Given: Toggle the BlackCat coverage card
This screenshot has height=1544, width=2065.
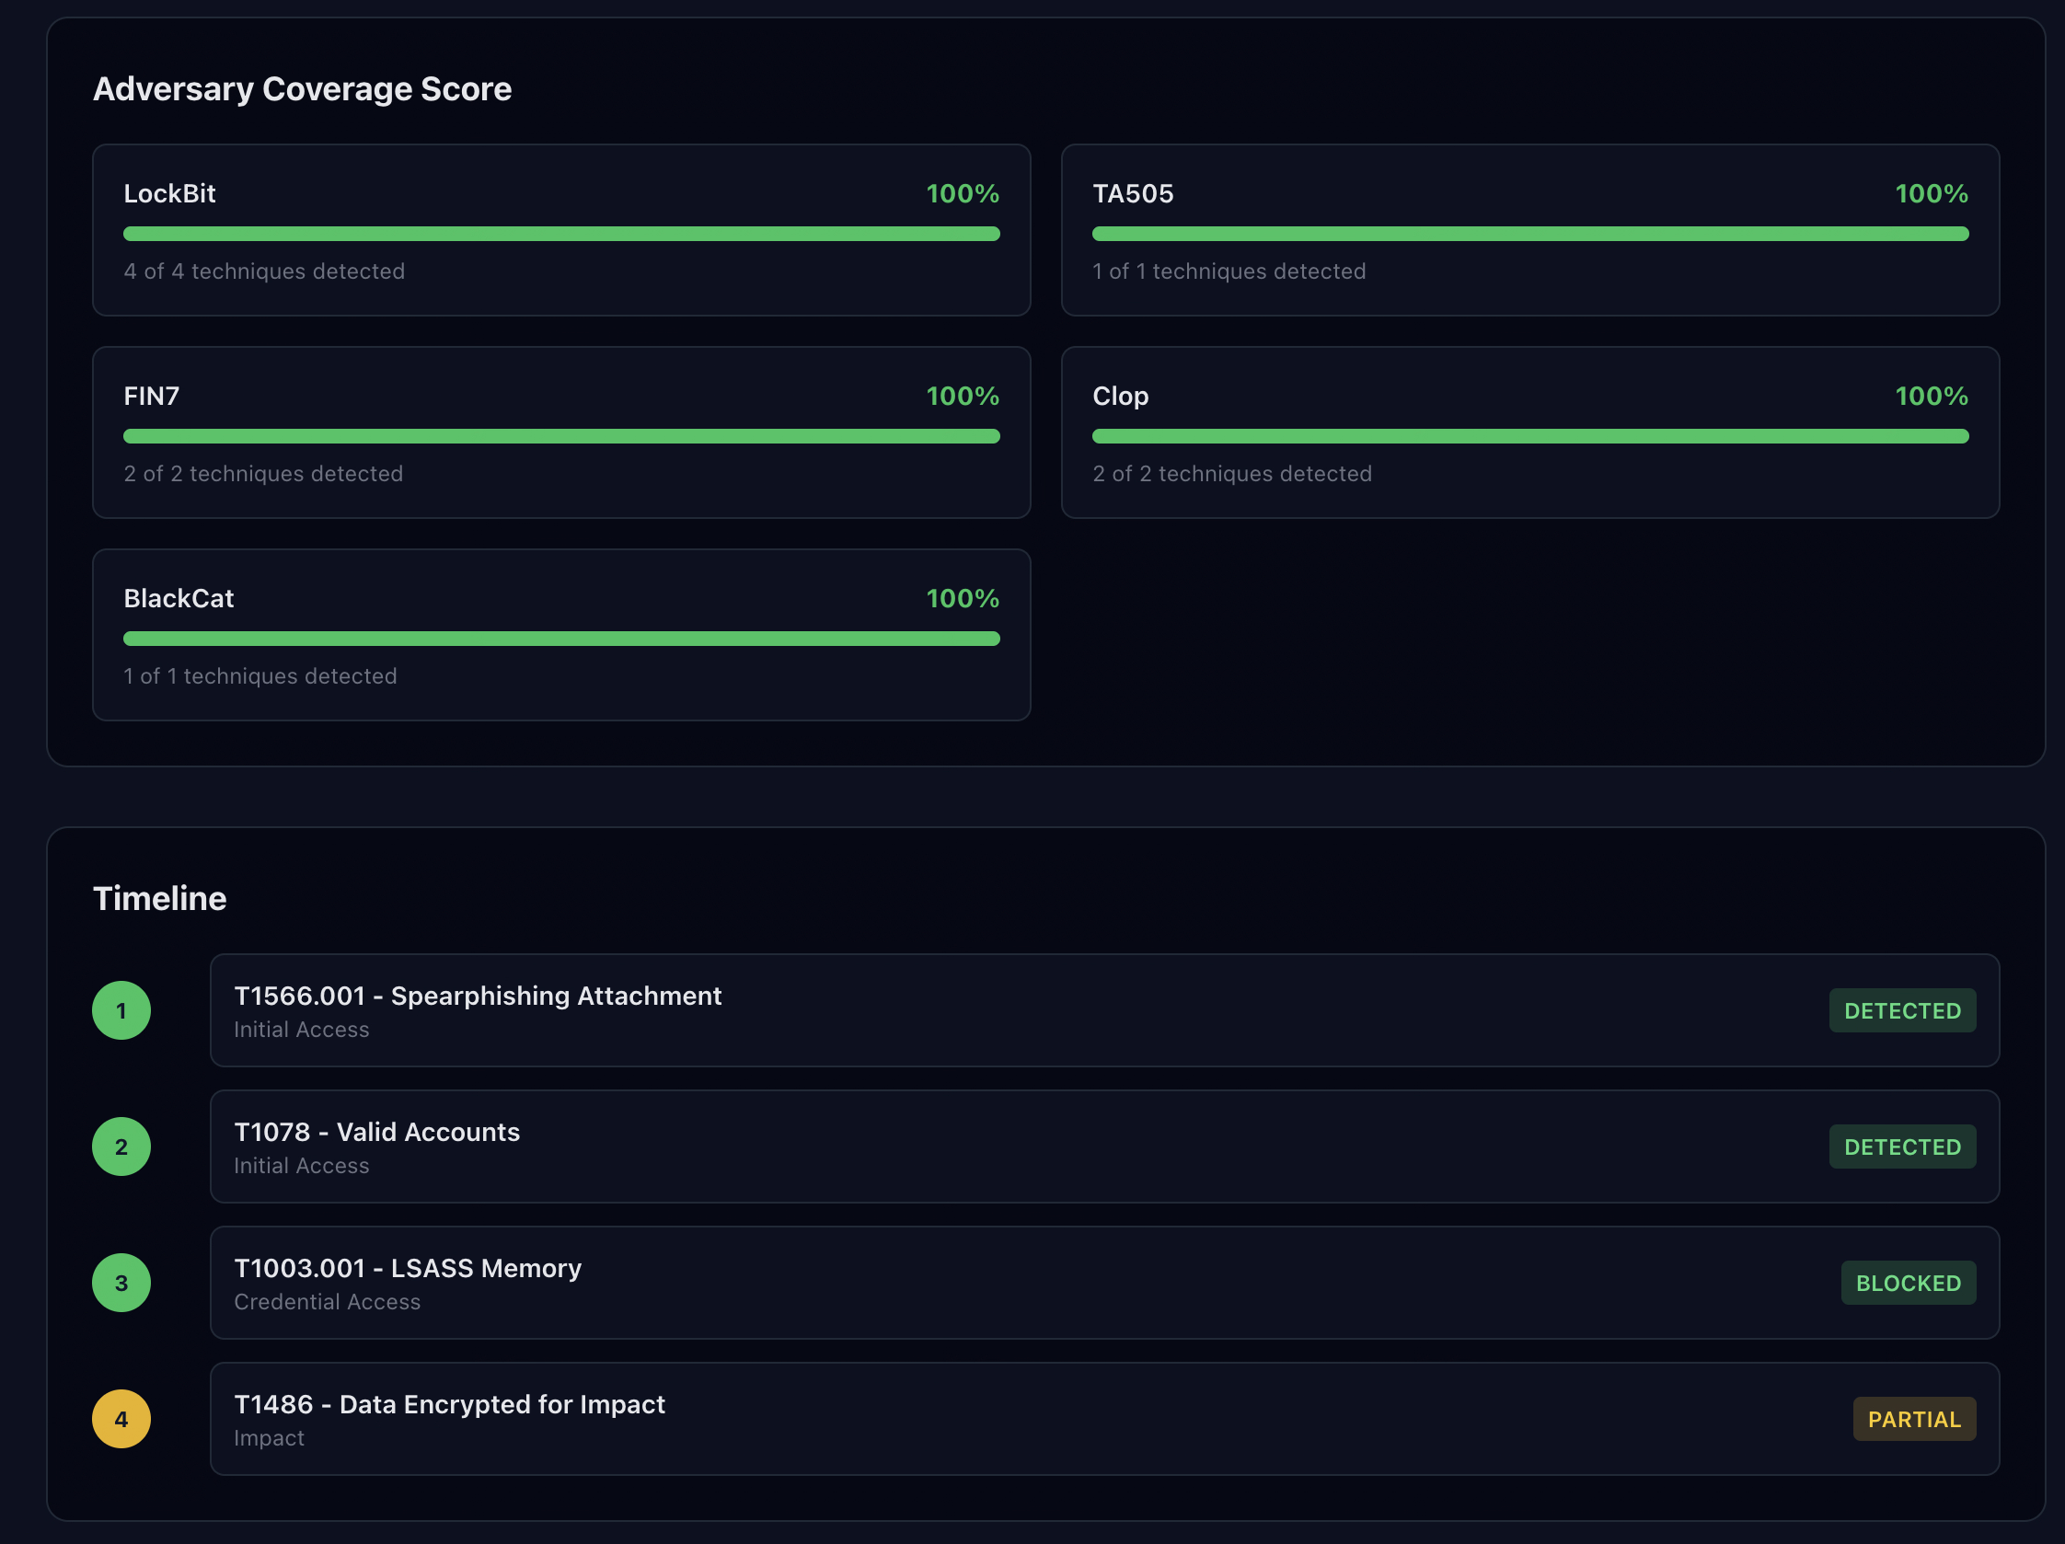Looking at the screenshot, I should pos(560,635).
